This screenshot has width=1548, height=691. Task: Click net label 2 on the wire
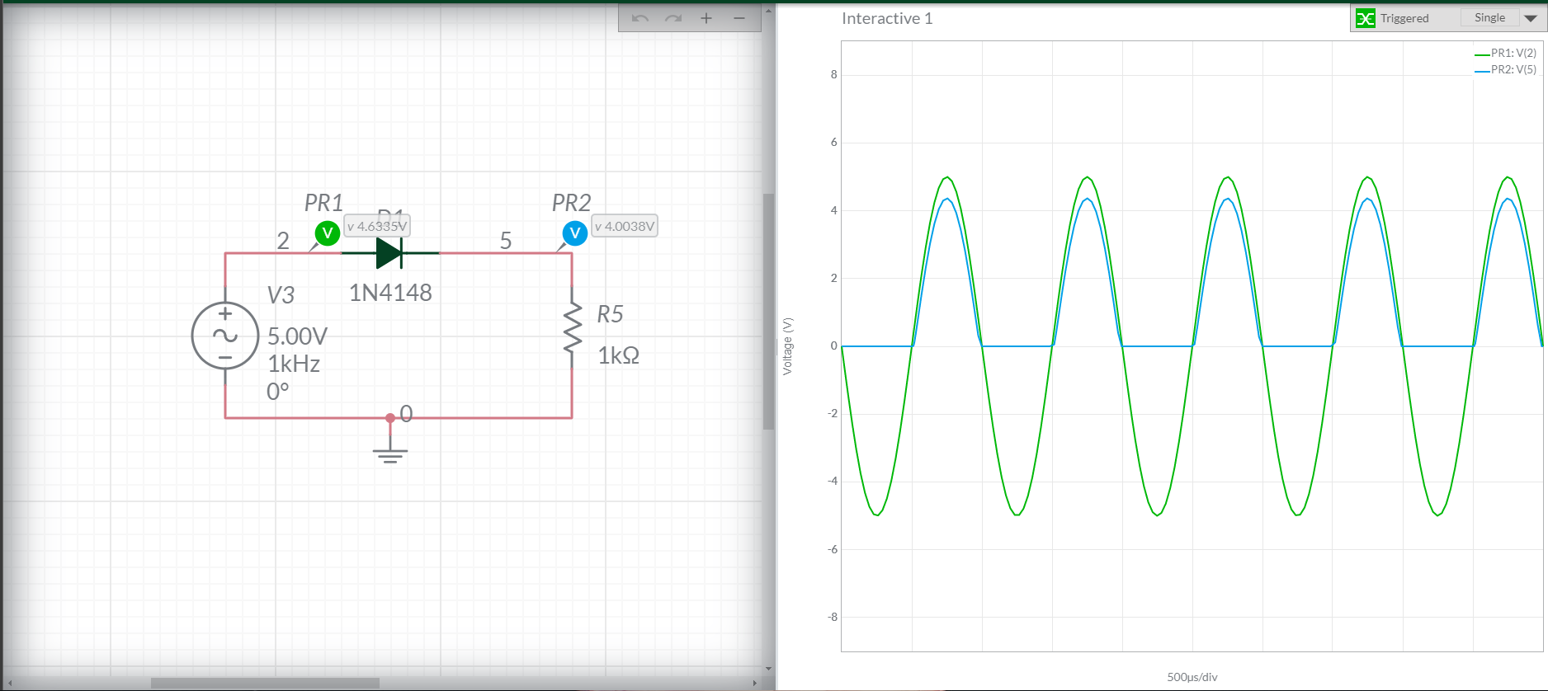[x=283, y=241]
